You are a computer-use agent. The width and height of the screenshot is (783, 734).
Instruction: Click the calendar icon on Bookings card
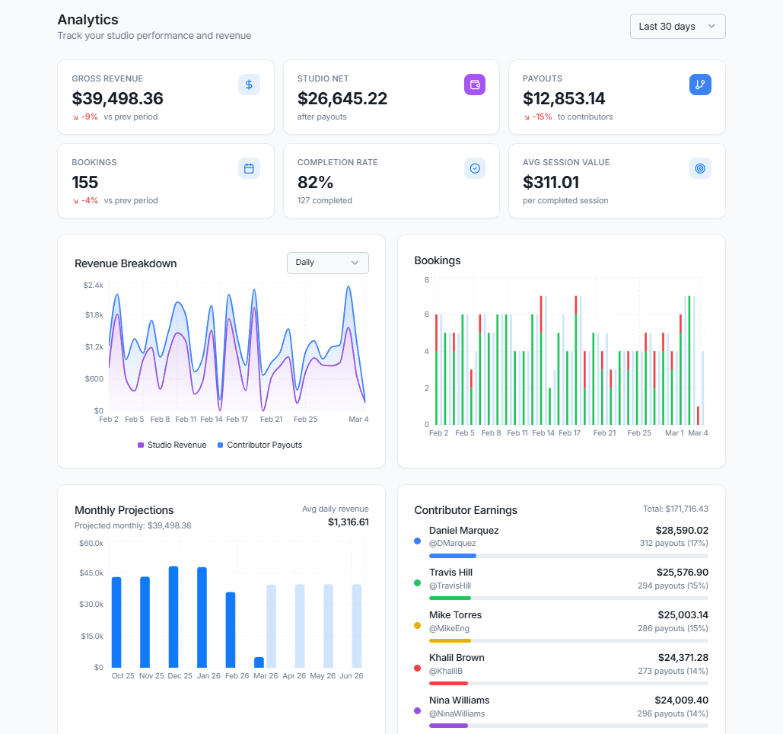(249, 168)
